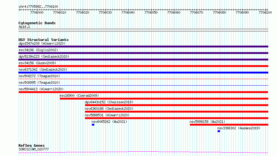This screenshot has width=277, height=156.
Task: Click the 7706070 ruler tick label
Action: point(197,12)
